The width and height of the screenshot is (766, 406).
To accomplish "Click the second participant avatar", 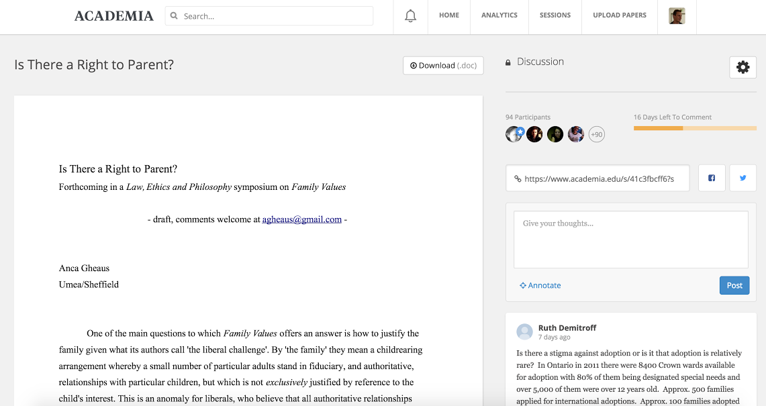I will [534, 134].
